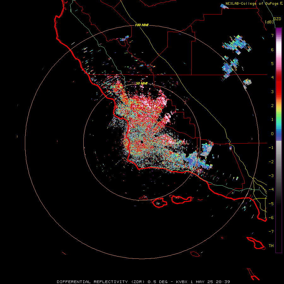The width and height of the screenshot is (284, 284).
Task: Click the KVBX radar site identifier
Action: [x=182, y=282]
